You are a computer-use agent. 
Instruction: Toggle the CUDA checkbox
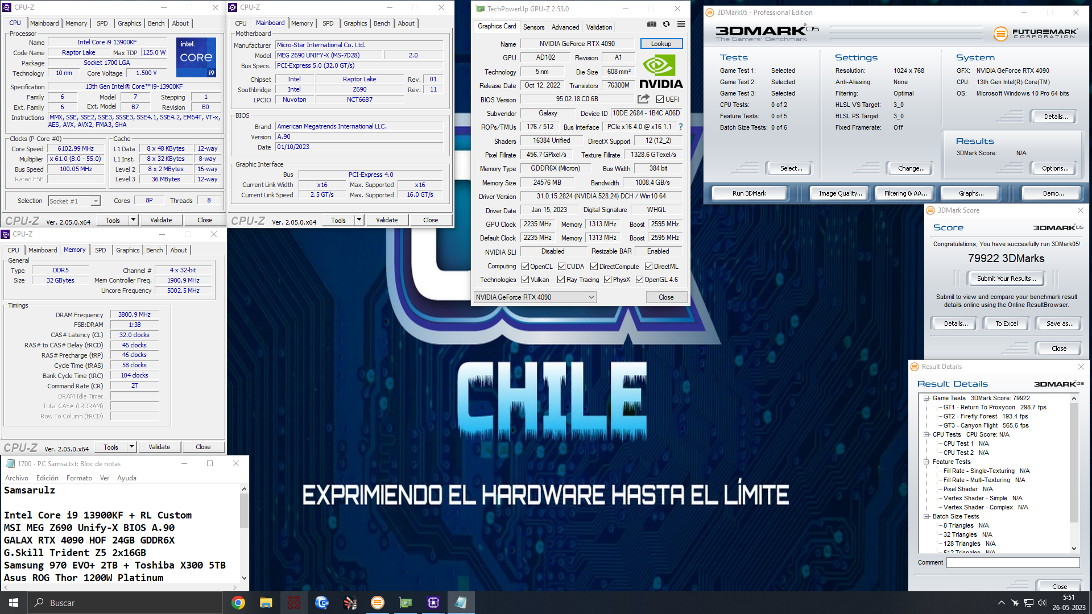point(561,267)
